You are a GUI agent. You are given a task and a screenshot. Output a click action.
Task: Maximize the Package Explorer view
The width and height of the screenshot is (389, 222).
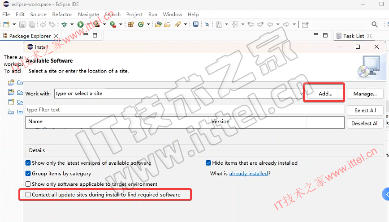pyautogui.click(x=95, y=35)
